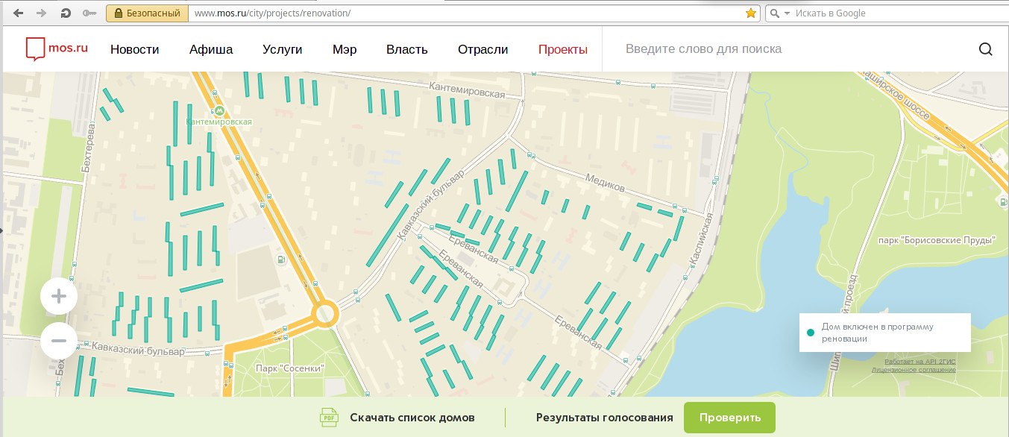Click the mos.ru logo

[x=57, y=49]
